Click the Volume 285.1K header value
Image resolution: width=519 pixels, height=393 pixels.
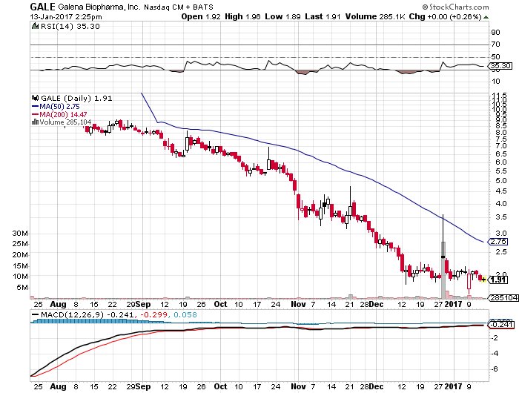tap(375, 16)
